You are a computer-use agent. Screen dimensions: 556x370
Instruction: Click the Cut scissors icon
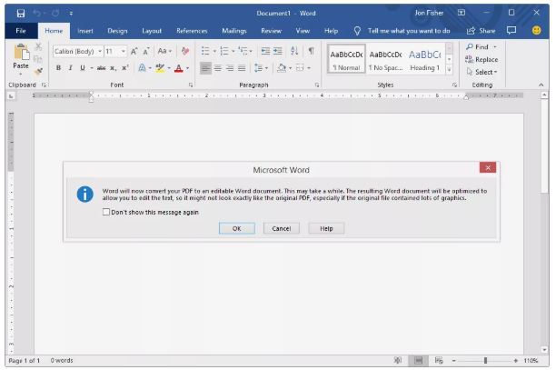(38, 46)
